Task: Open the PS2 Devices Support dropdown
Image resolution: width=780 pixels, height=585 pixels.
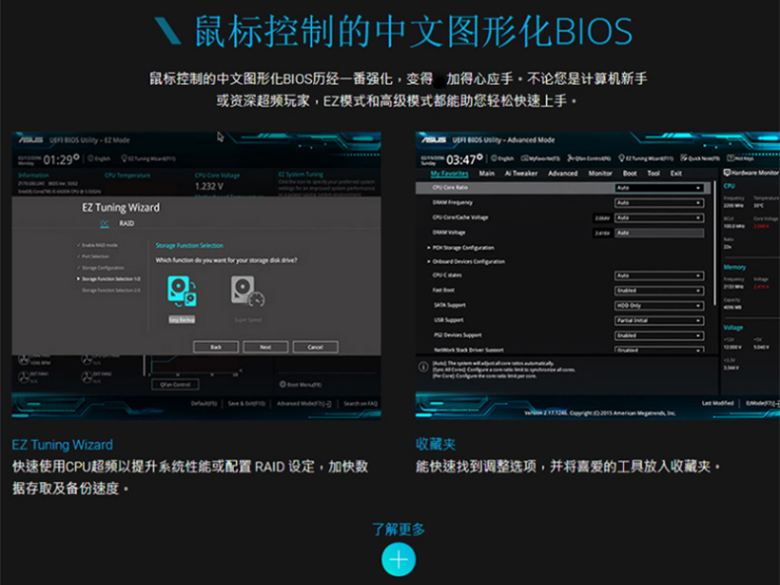Action: click(660, 335)
